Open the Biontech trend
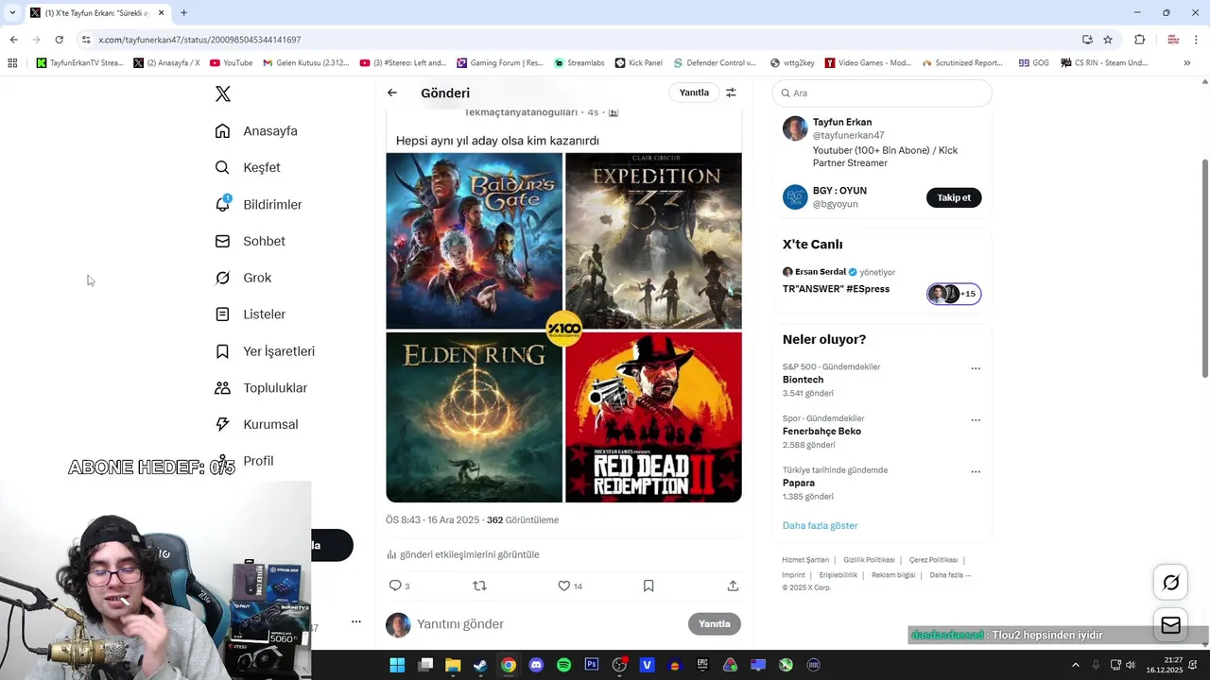Screen dimensions: 1210x680 point(803,380)
